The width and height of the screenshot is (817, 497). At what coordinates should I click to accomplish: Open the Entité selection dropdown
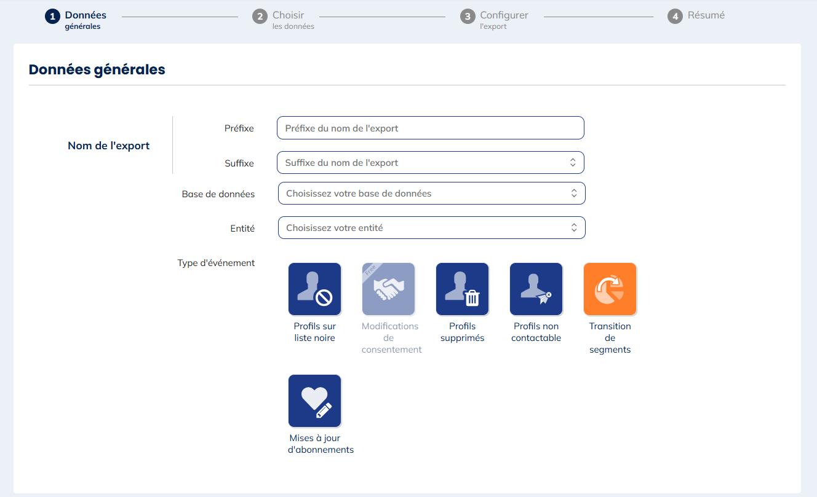(431, 228)
